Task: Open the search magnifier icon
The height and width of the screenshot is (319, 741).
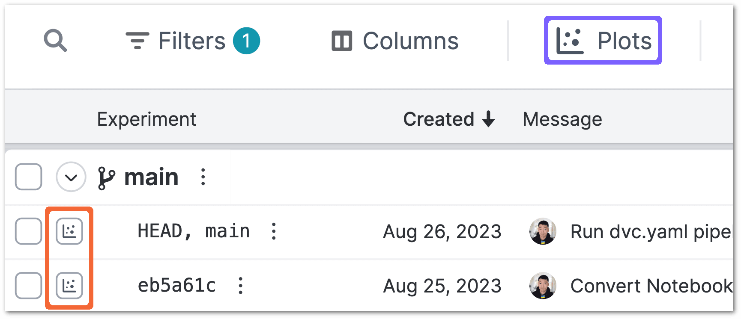Action: [x=55, y=41]
